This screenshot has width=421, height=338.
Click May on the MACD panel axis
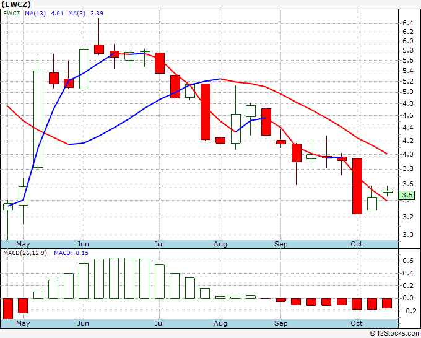23,323
